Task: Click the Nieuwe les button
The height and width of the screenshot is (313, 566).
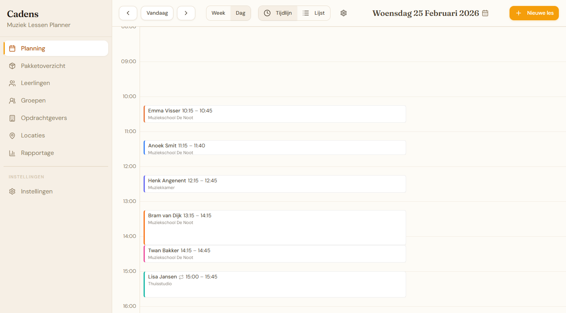Action: coord(534,13)
